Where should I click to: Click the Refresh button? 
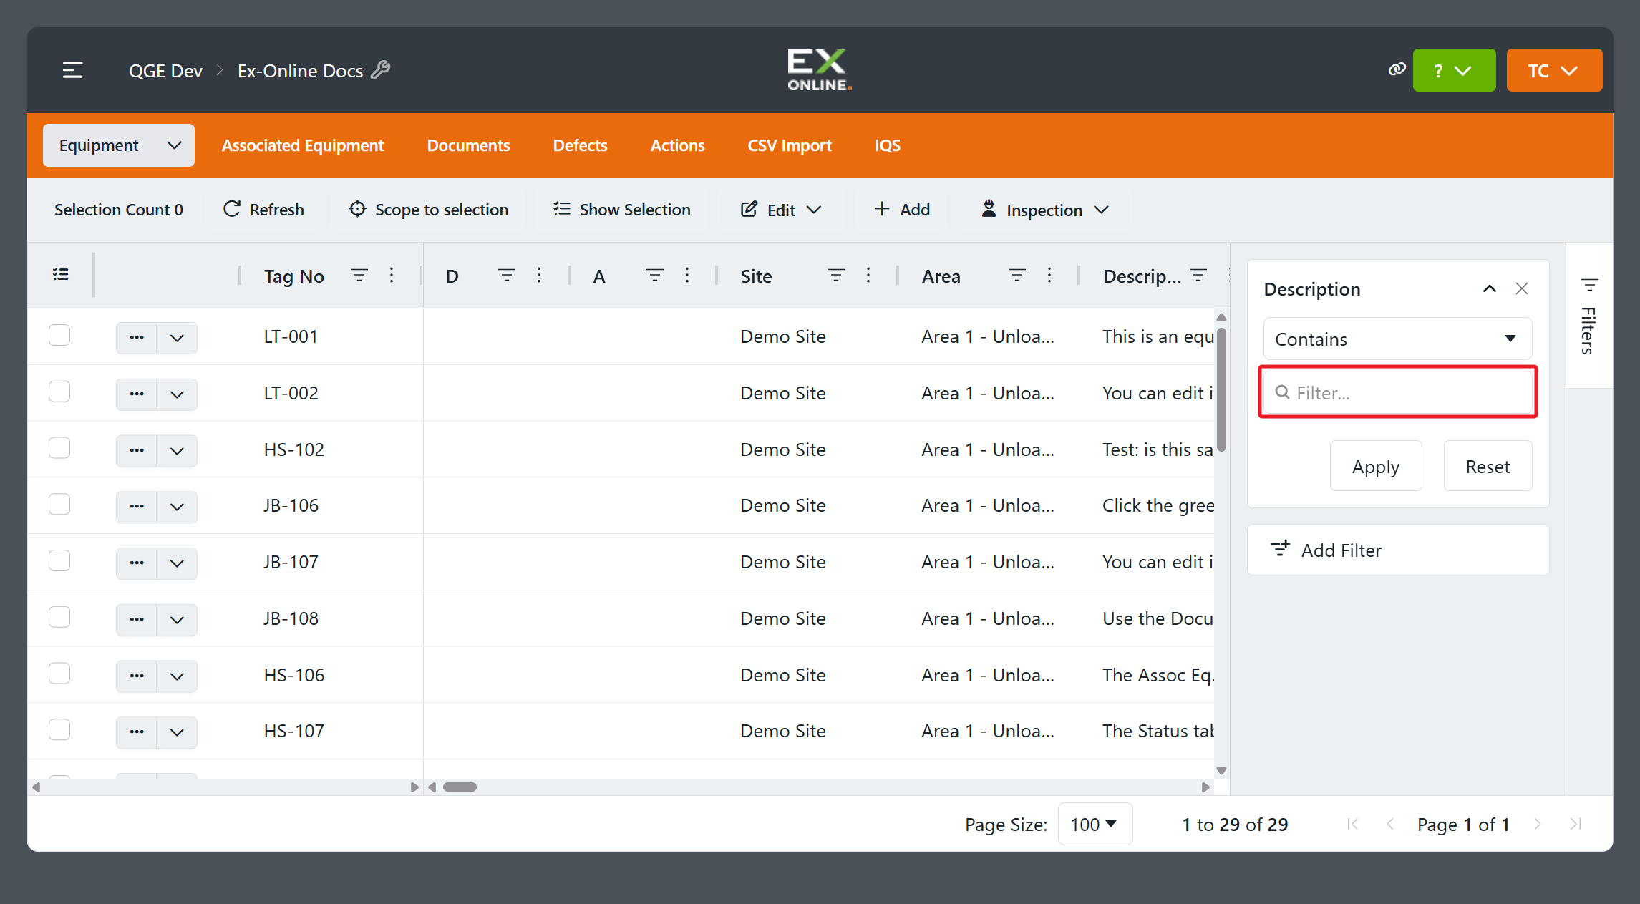coord(263,210)
